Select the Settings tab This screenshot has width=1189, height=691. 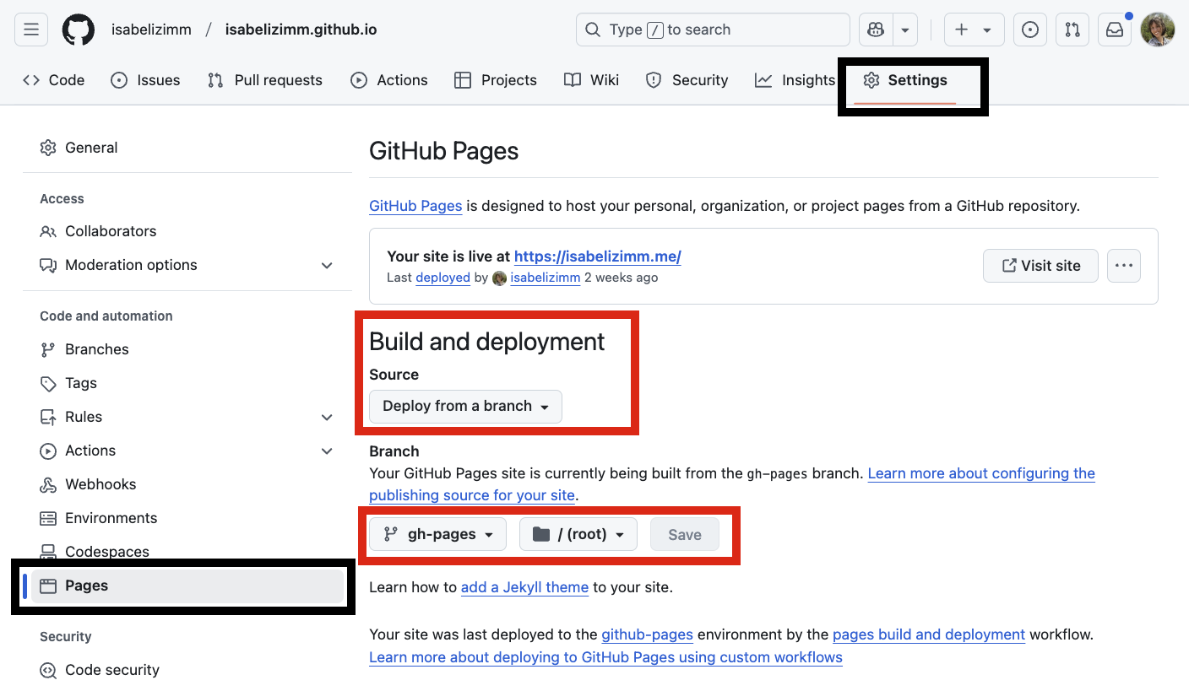pos(905,80)
